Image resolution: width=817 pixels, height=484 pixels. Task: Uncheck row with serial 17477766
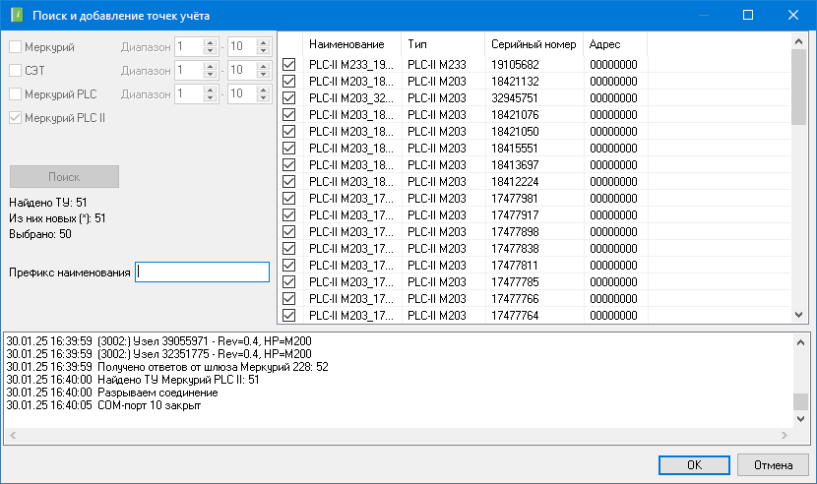pyautogui.click(x=288, y=298)
